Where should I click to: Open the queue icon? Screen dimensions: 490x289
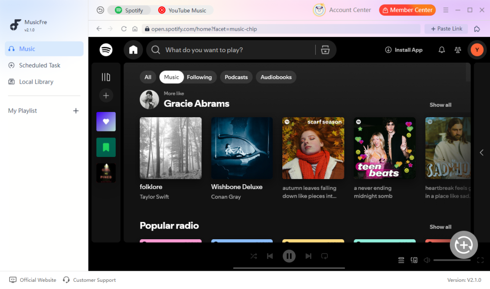click(401, 260)
